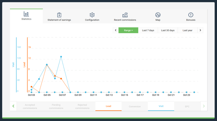This screenshot has width=217, height=121.
Task: Open Statement of earnings tab
Action: pyautogui.click(x=59, y=17)
